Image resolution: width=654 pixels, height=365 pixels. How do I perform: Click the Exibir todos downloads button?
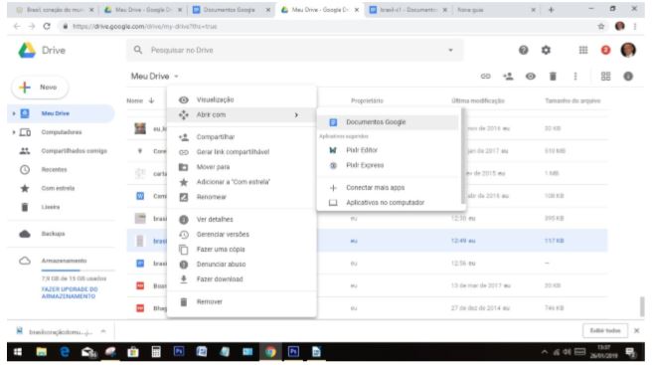point(605,330)
